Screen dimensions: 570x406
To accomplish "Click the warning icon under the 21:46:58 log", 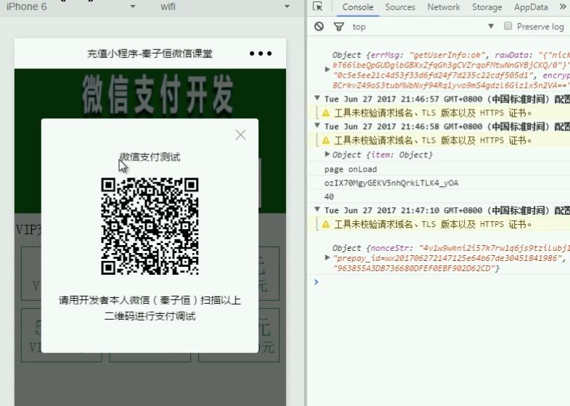I will [326, 141].
